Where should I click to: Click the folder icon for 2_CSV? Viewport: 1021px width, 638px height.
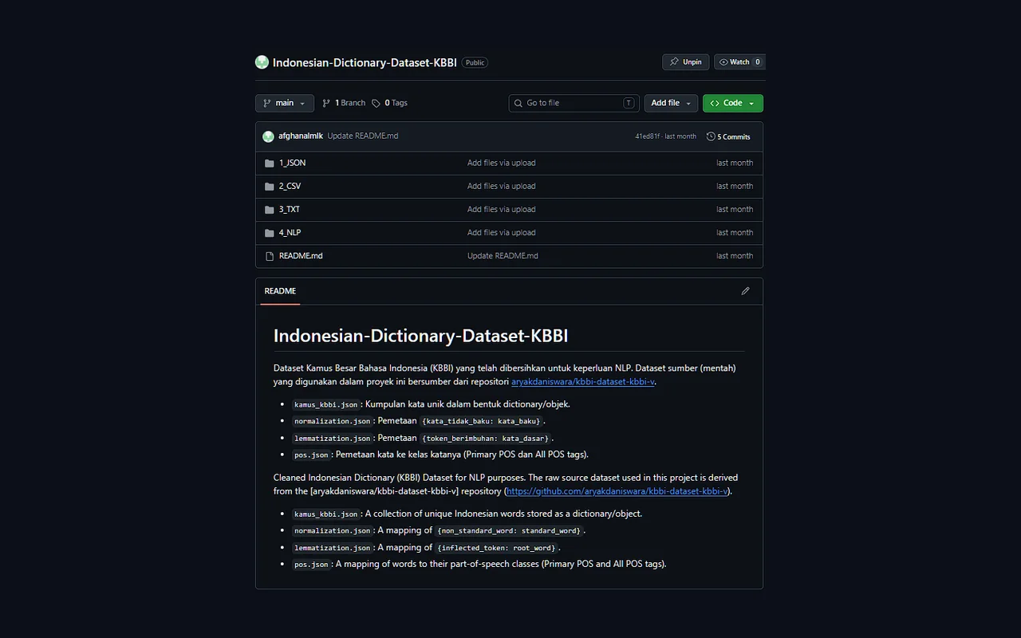[x=270, y=186]
